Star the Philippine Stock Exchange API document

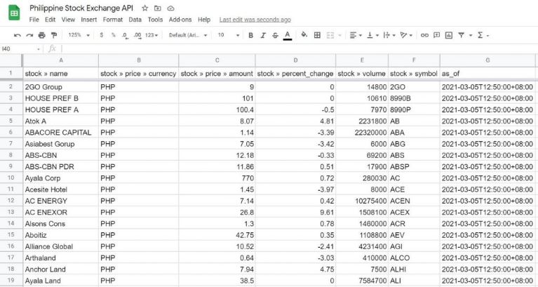pyautogui.click(x=144, y=8)
